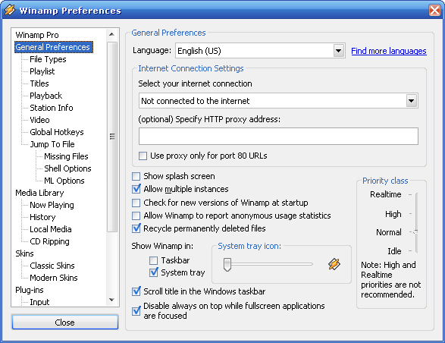The width and height of the screenshot is (445, 343).
Task: Enable Show splash screen checkbox
Action: [136, 176]
